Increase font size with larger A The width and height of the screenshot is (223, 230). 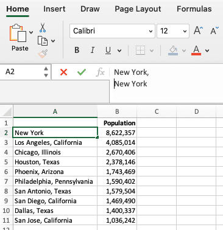[x=198, y=31]
